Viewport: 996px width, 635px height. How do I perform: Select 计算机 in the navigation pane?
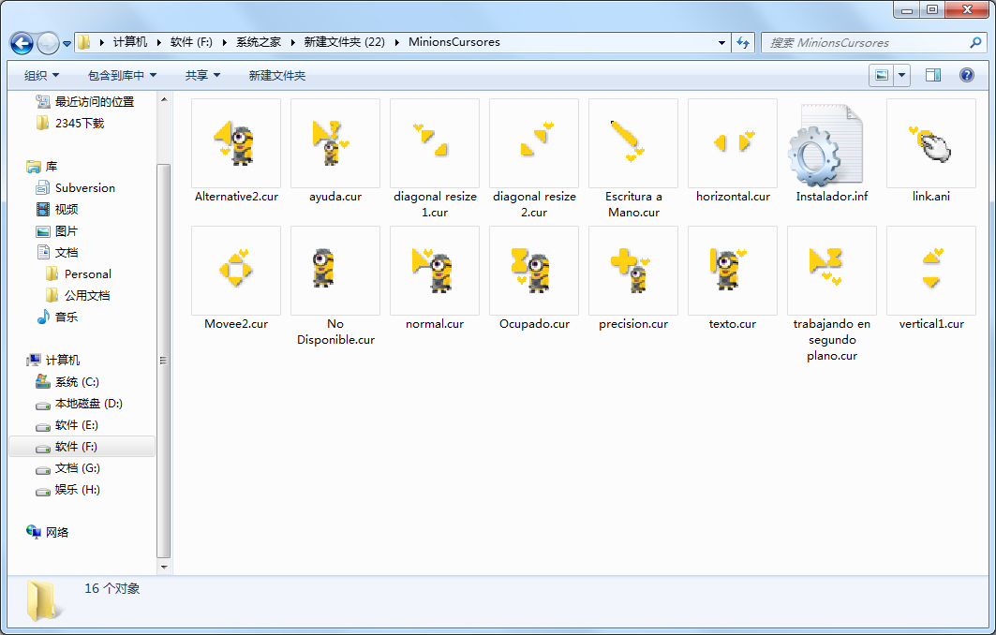point(52,360)
